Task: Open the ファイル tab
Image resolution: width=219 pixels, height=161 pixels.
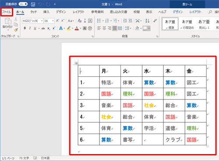Action: [x=7, y=12]
